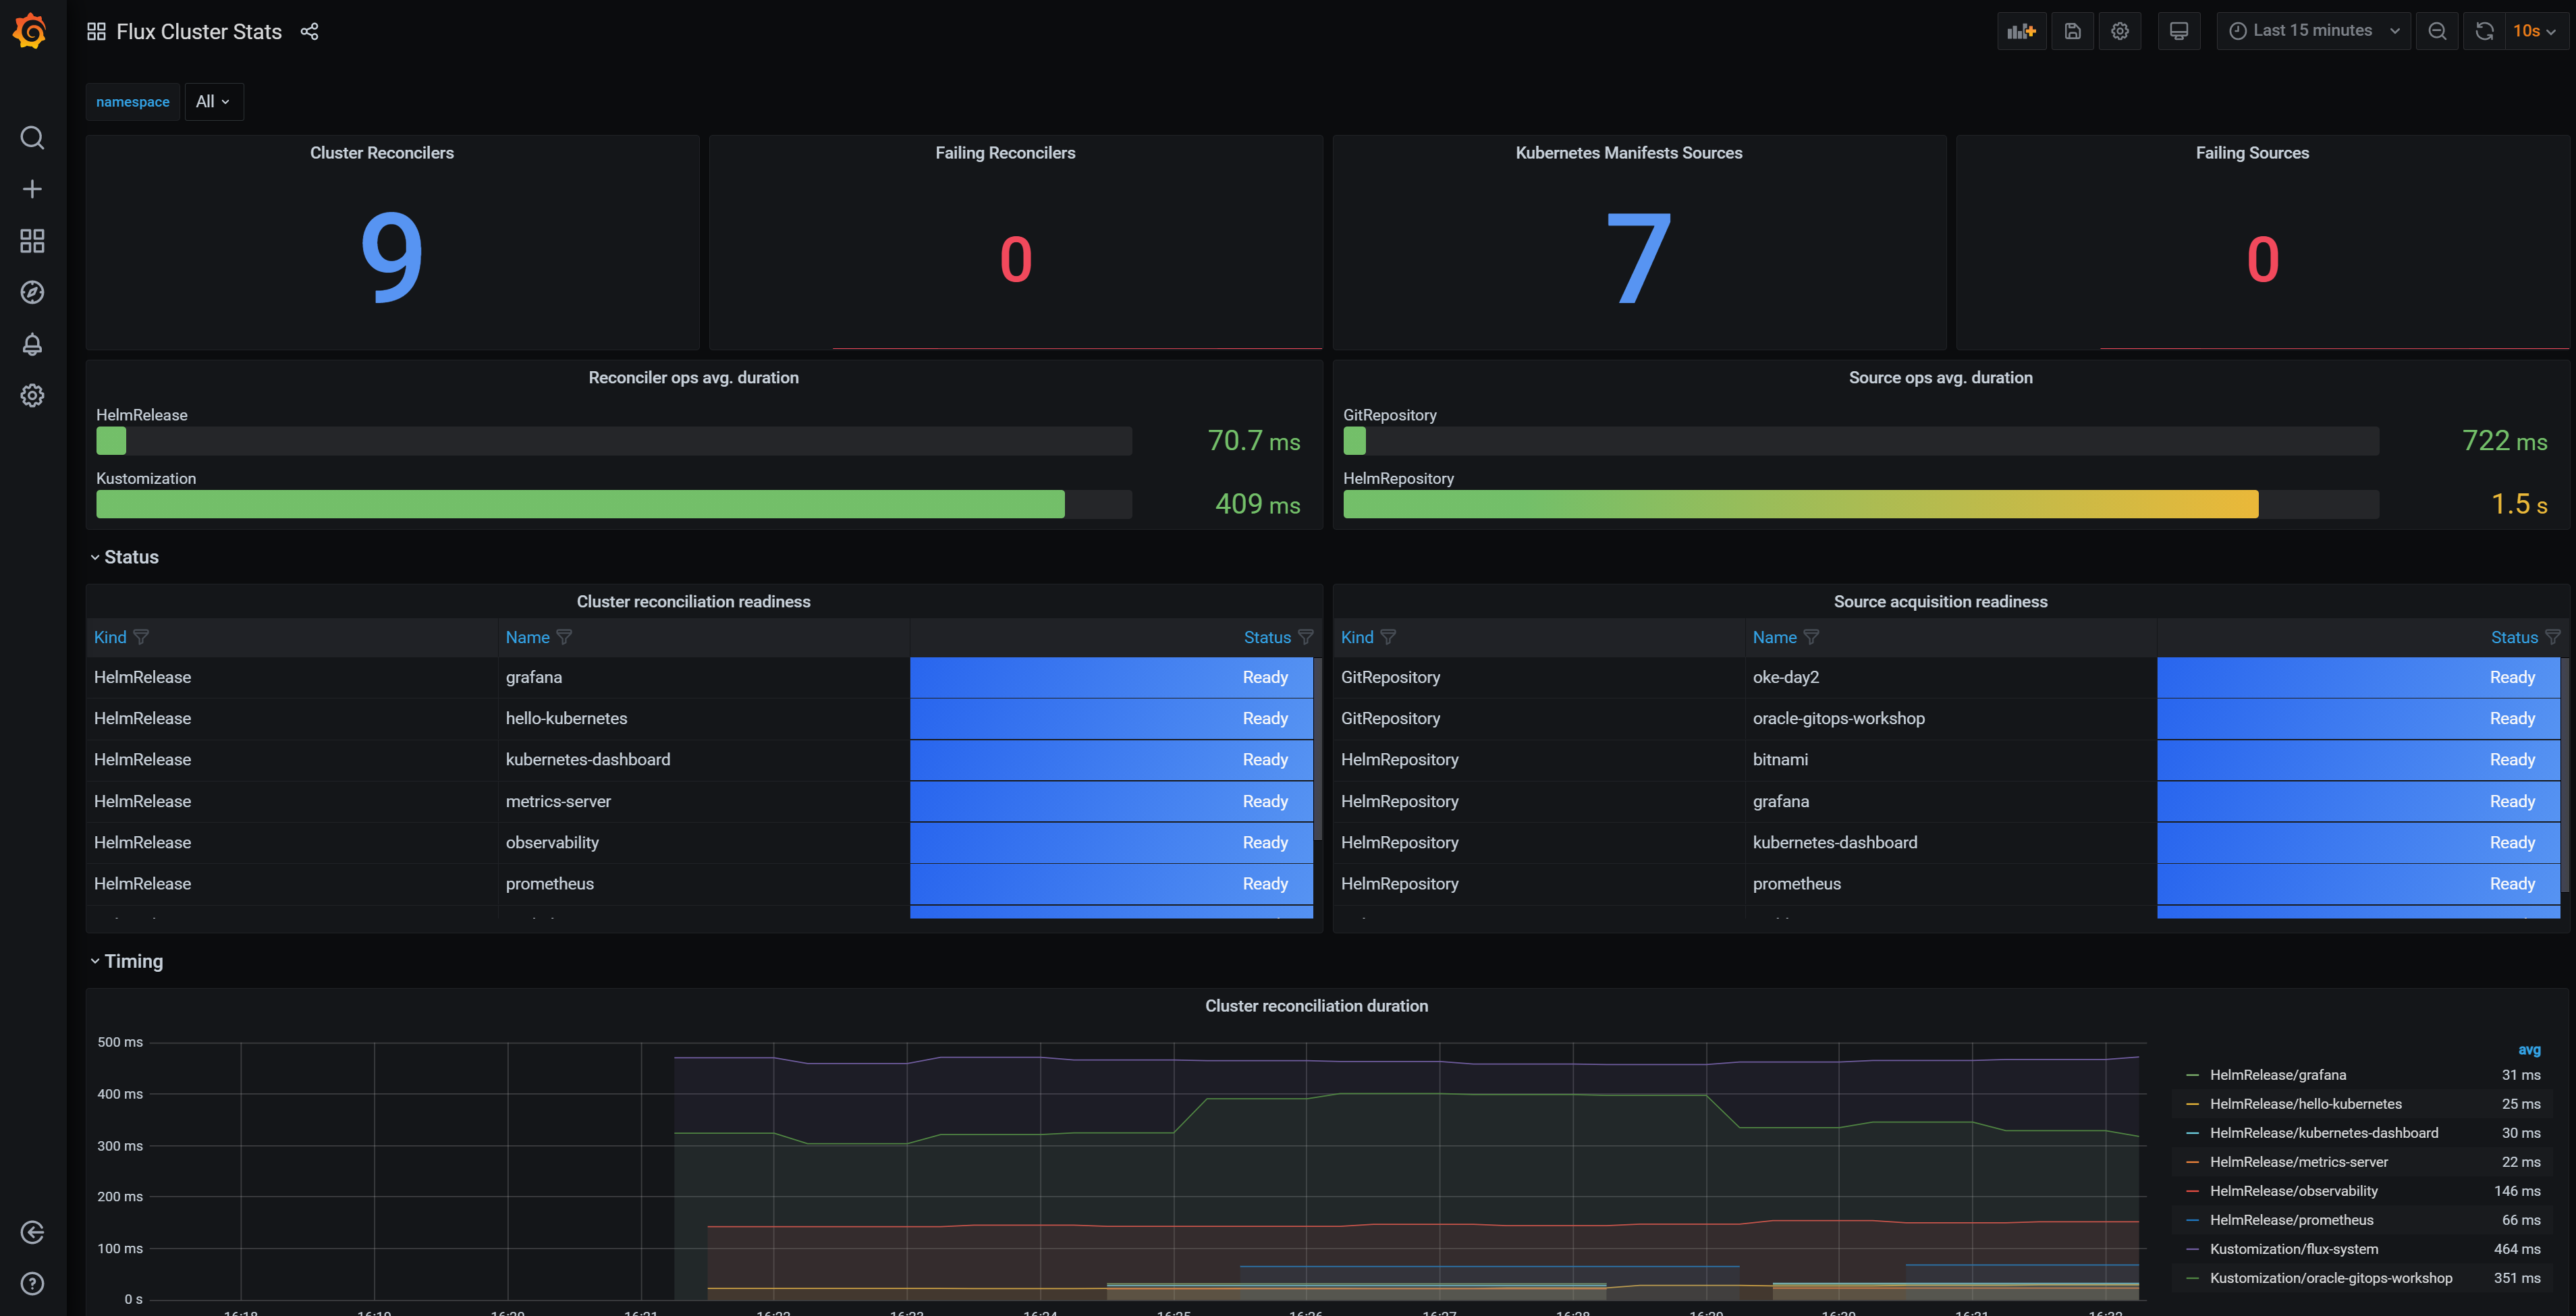2576x1316 pixels.
Task: Toggle Kustomization/flux-system series in legend
Action: point(2294,1249)
